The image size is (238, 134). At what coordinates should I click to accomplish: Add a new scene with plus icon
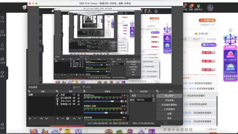point(30,118)
